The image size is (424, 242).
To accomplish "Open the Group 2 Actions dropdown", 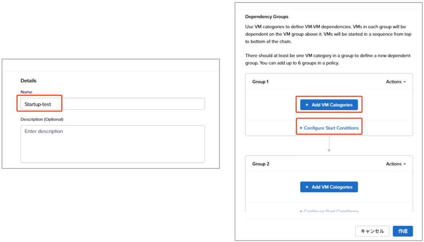I will pyautogui.click(x=396, y=164).
